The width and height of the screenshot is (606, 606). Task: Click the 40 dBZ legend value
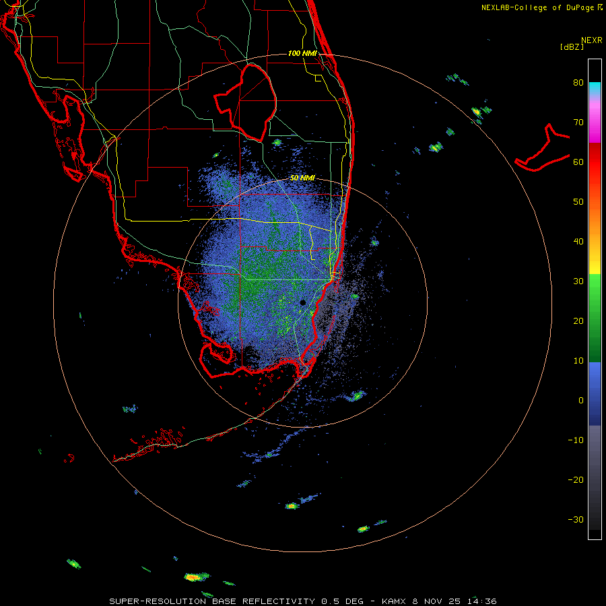pyautogui.click(x=578, y=242)
